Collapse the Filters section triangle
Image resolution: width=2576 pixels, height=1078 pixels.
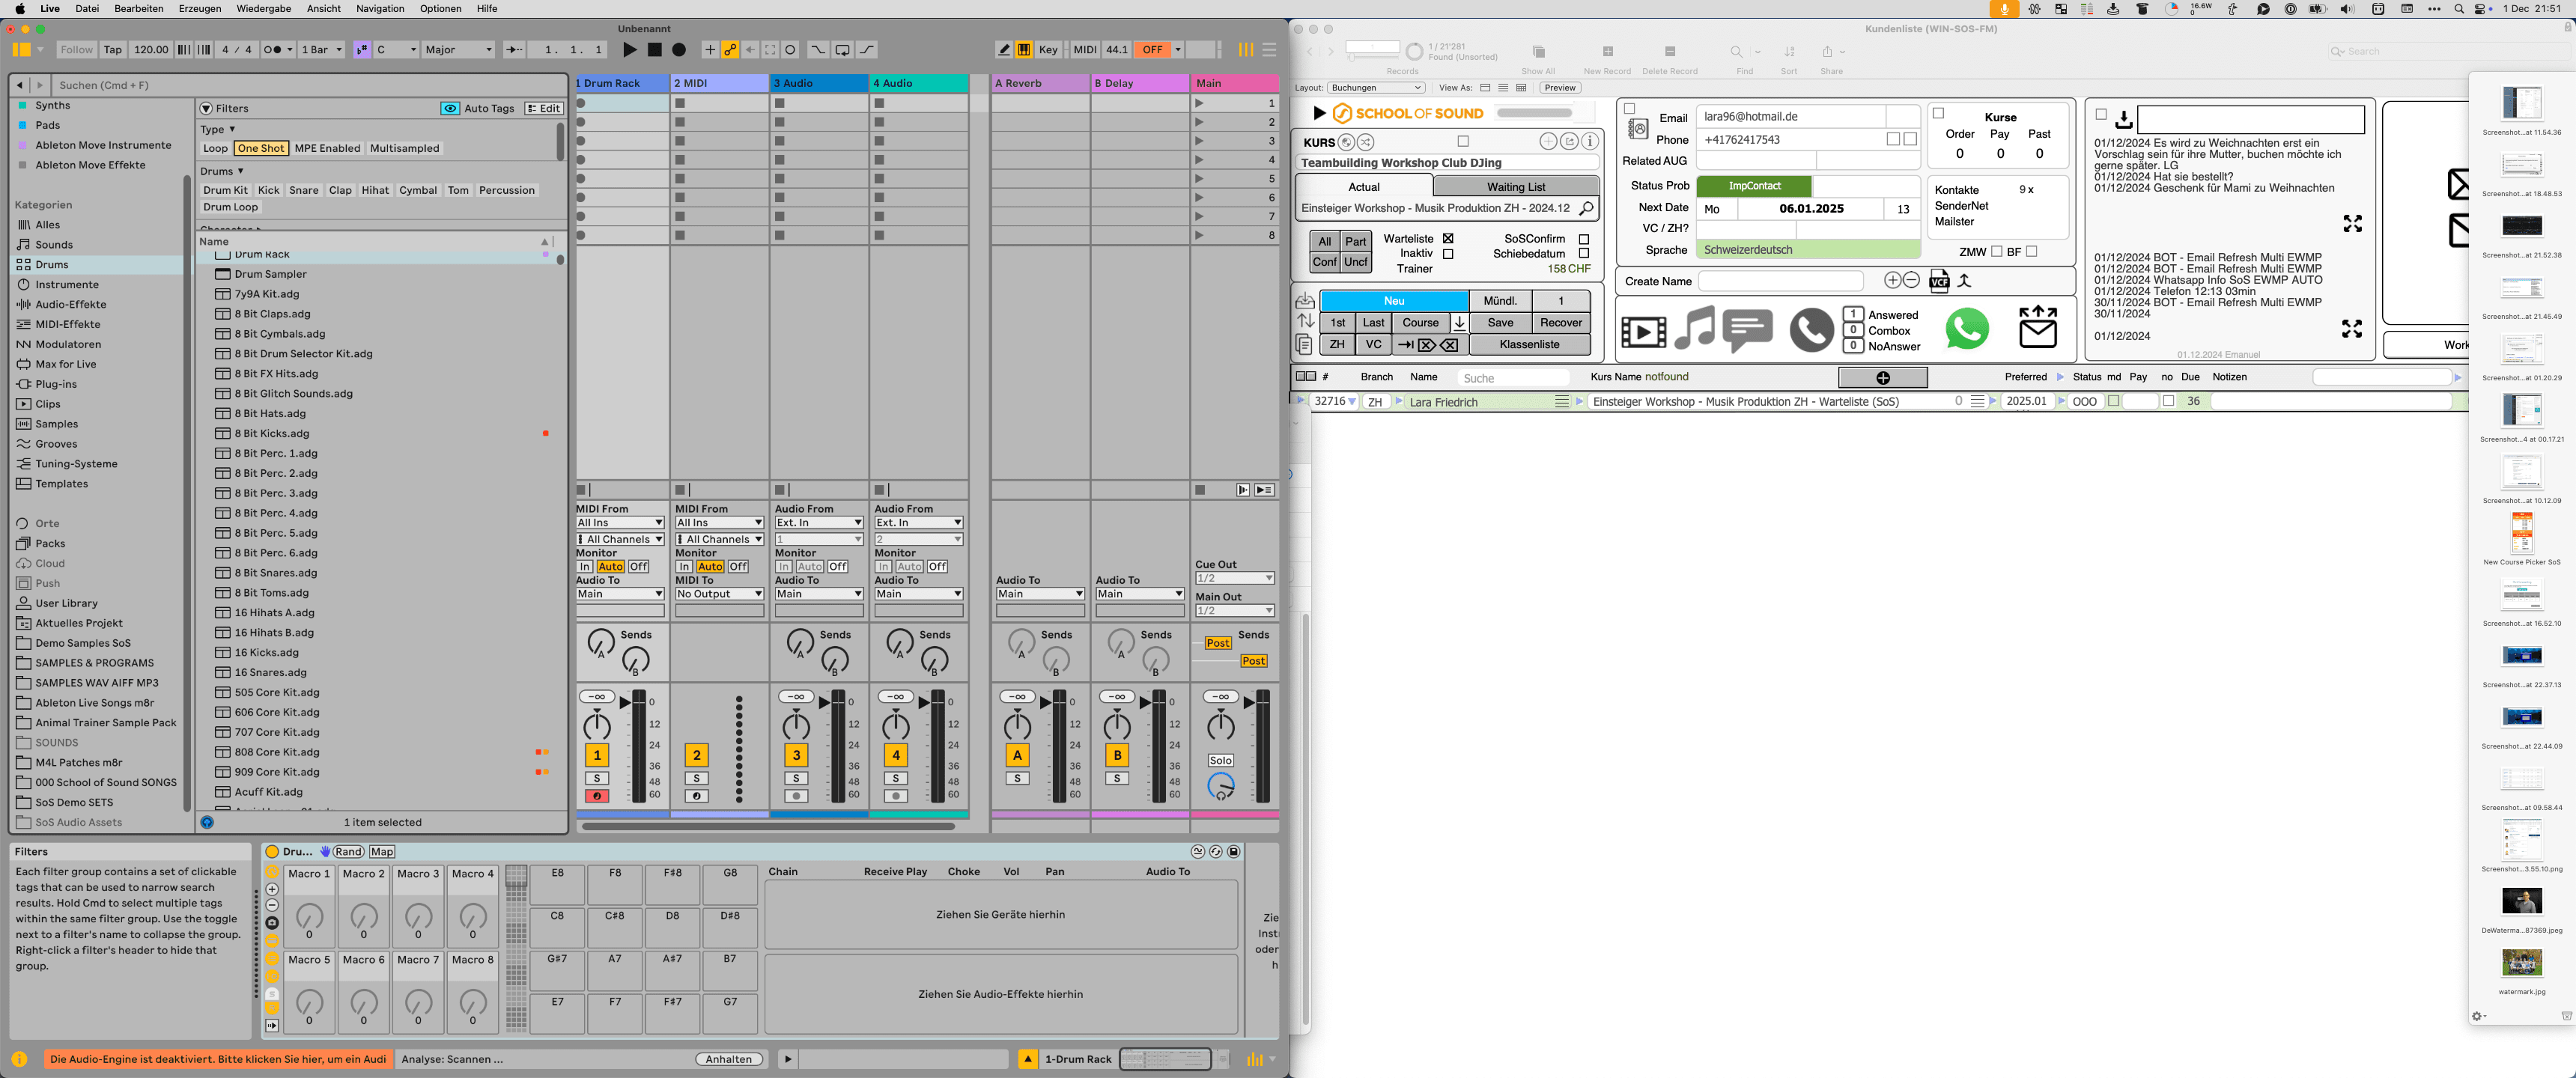click(206, 108)
